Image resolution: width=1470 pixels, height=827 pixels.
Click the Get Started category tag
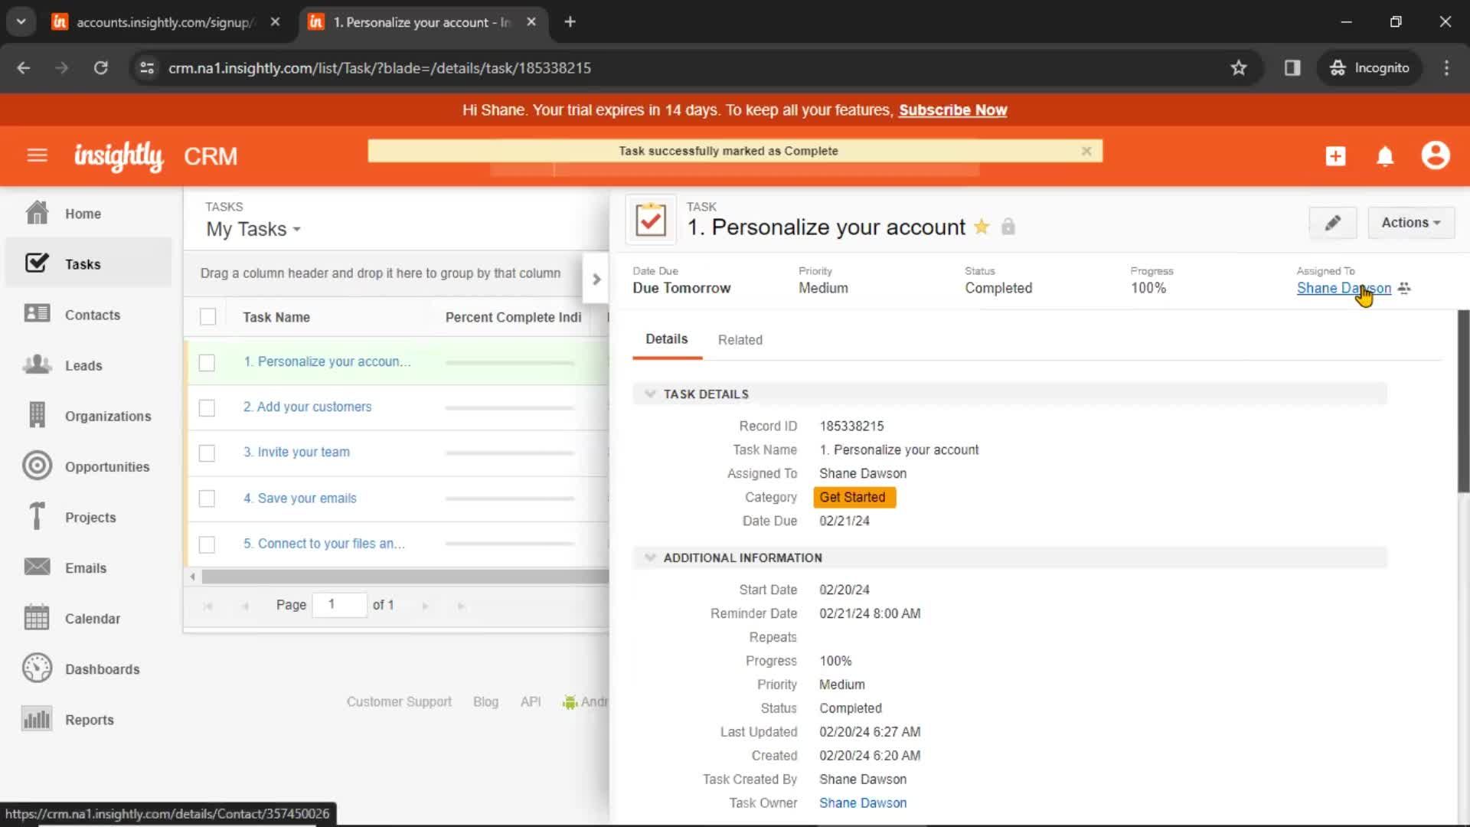click(x=854, y=497)
